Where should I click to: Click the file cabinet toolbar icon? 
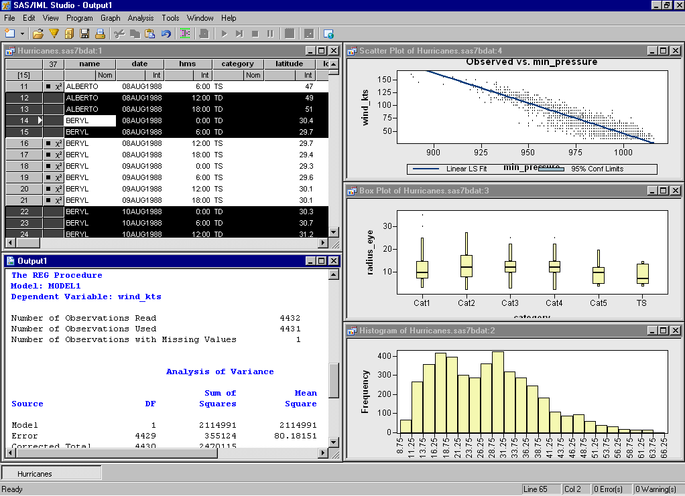[x=69, y=33]
